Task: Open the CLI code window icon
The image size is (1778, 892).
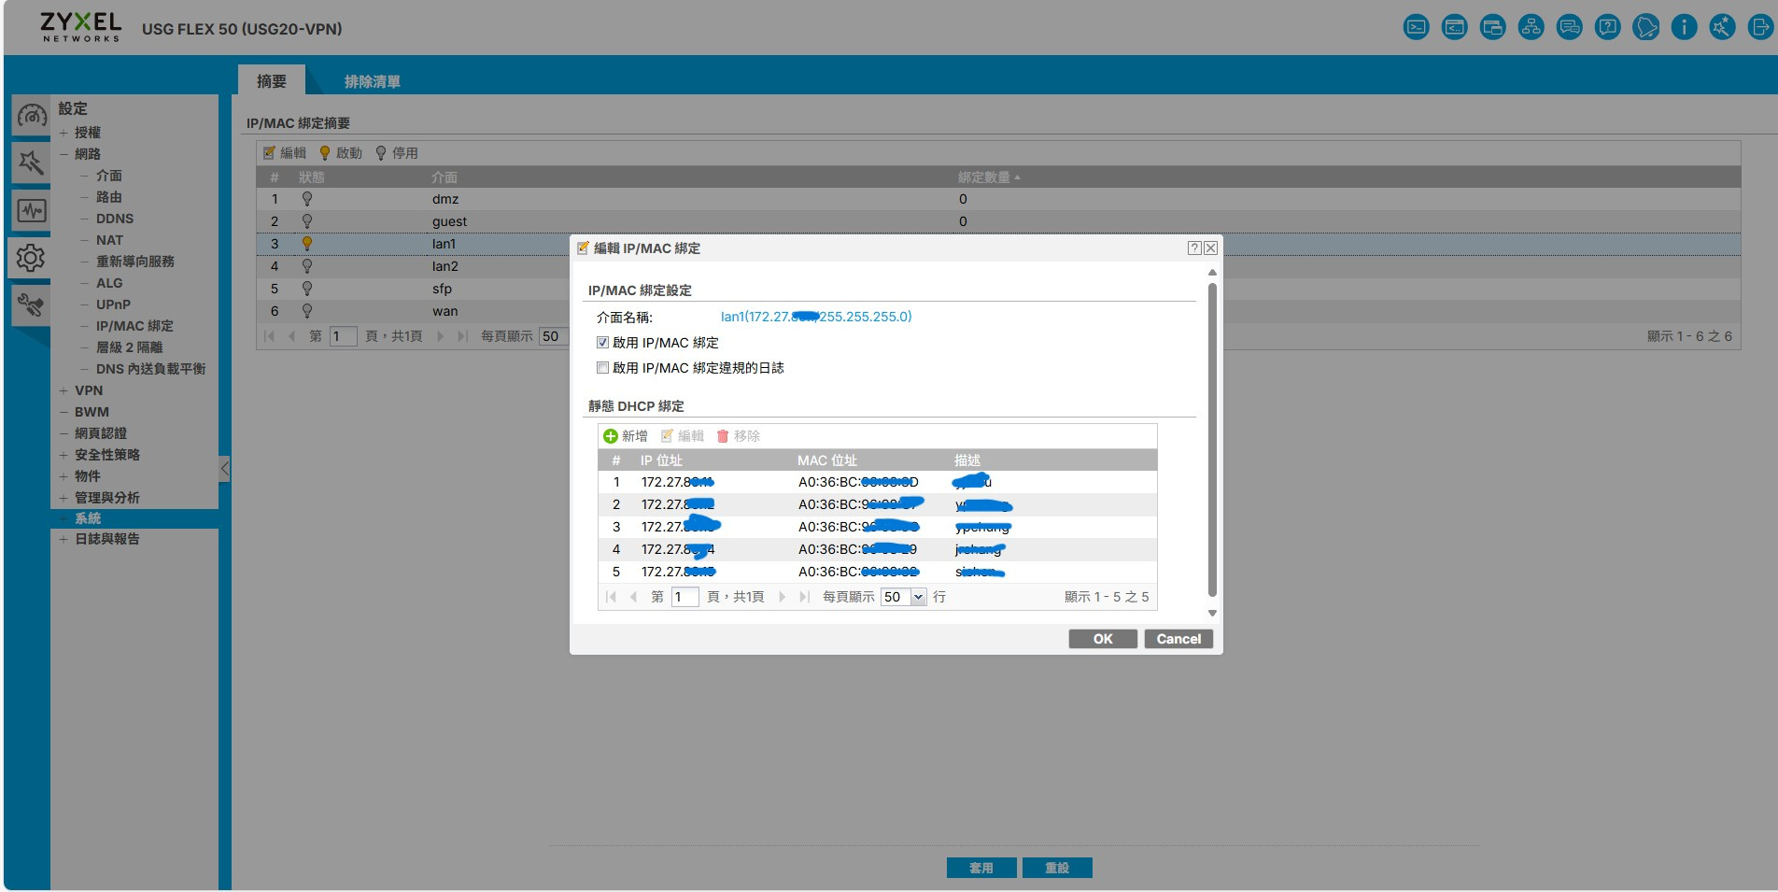Action: click(x=1454, y=27)
